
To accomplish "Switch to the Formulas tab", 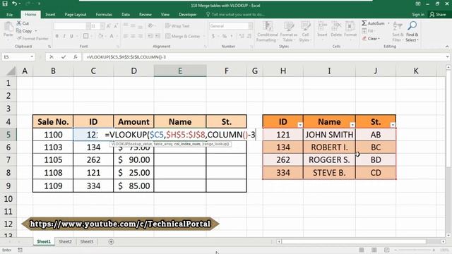I will click(x=104, y=14).
